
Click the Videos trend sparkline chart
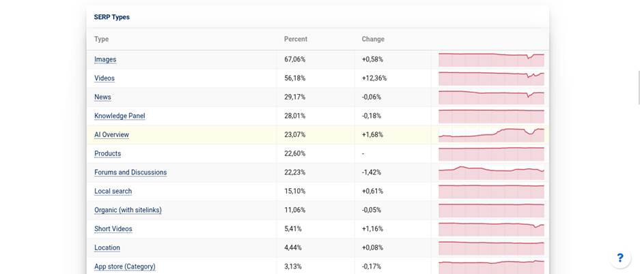coord(491,78)
